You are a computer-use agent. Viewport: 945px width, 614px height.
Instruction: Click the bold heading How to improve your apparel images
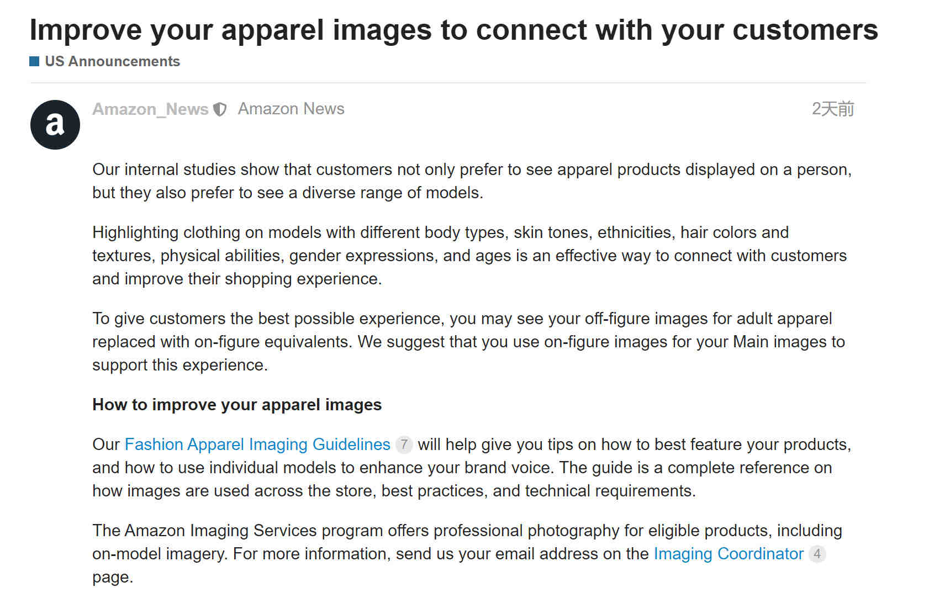tap(237, 405)
